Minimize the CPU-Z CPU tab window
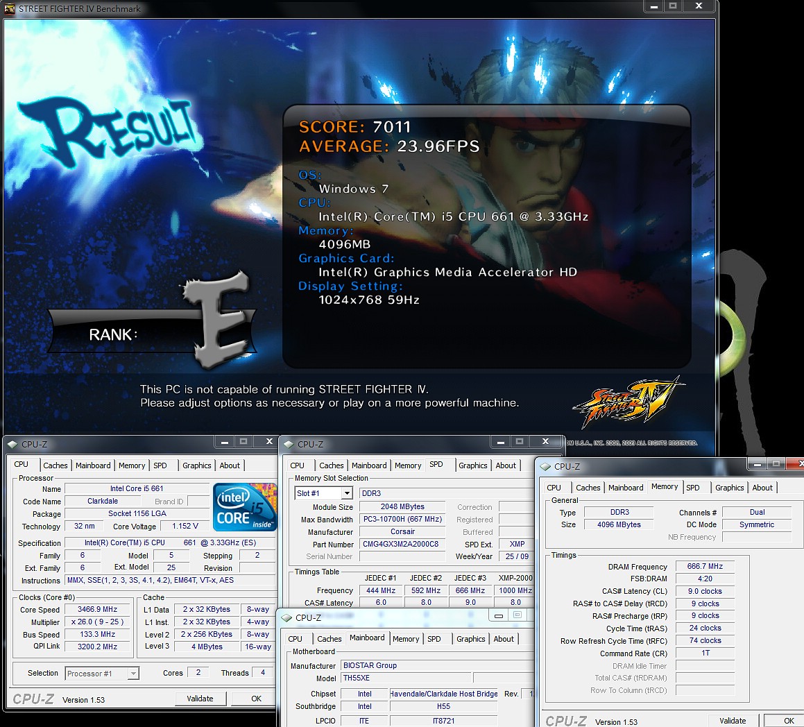This screenshot has width=804, height=727. pyautogui.click(x=224, y=441)
